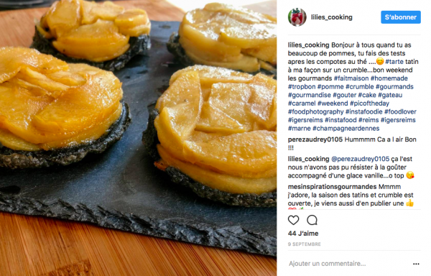Screen dimensions: 431x276
Task: Open the #instafoodie hashtag
Action: (x=363, y=111)
